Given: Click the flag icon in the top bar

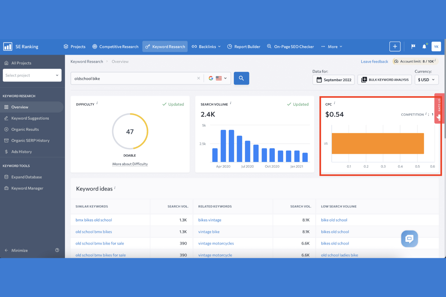Looking at the screenshot, I should [413, 46].
